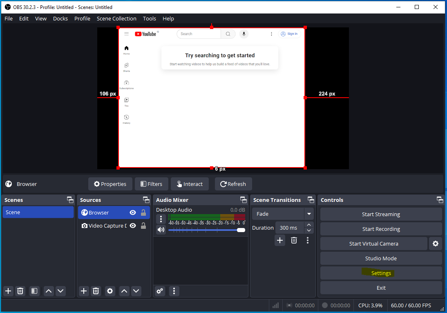Mute Desktop Audio speaker icon
The image size is (447, 313).
(161, 230)
